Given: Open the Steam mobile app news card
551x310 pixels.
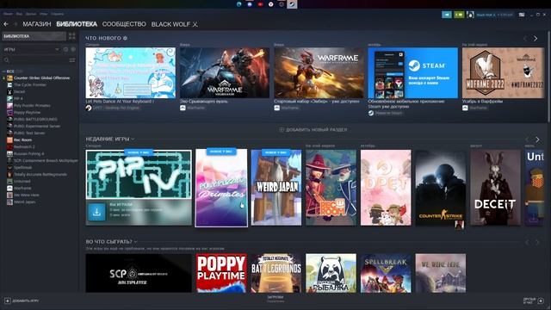Looking at the screenshot, I should (x=413, y=72).
